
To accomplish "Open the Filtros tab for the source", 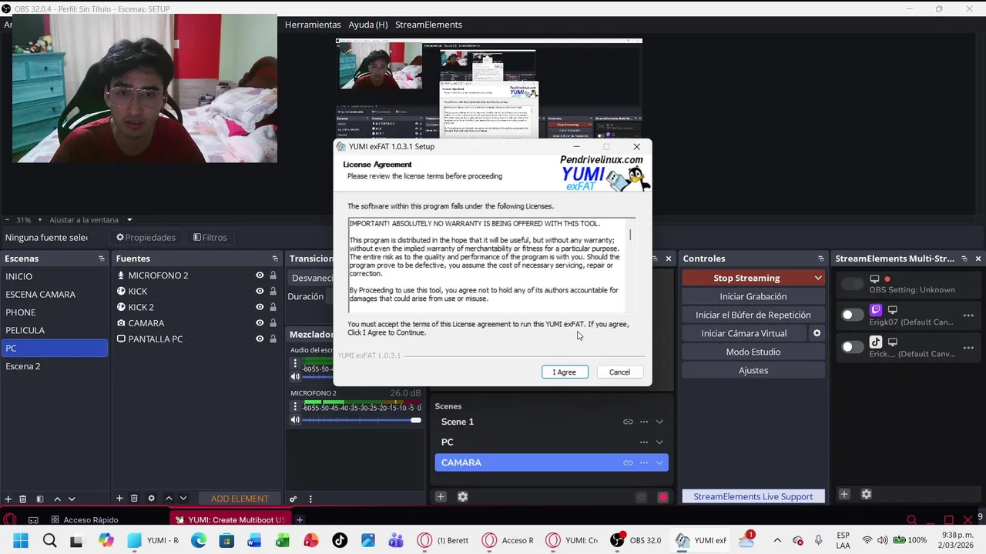I will click(x=210, y=238).
